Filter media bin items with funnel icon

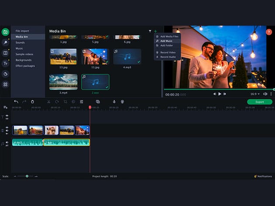[x=150, y=31]
